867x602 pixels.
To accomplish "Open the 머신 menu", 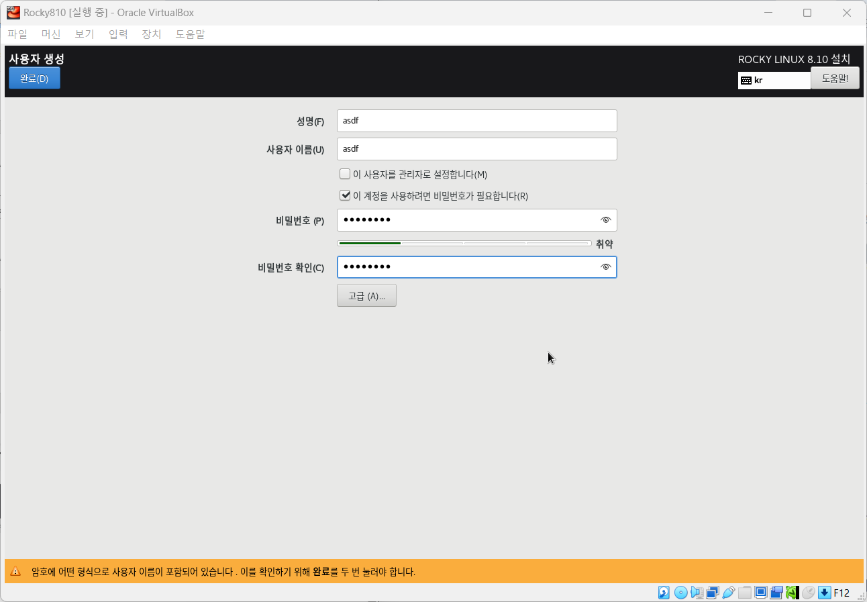I will [x=51, y=34].
